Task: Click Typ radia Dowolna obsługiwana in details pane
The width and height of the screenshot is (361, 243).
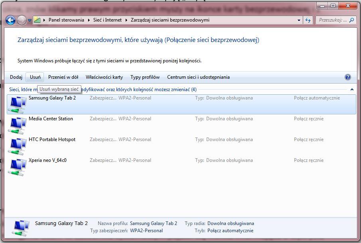Action: coord(231,223)
